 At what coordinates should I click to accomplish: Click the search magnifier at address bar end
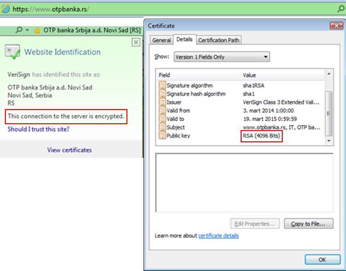point(341,9)
